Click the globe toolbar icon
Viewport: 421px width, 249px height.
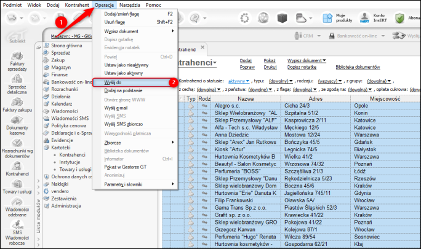tap(263, 18)
